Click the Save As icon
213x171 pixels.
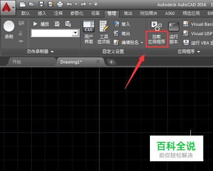(50, 4)
